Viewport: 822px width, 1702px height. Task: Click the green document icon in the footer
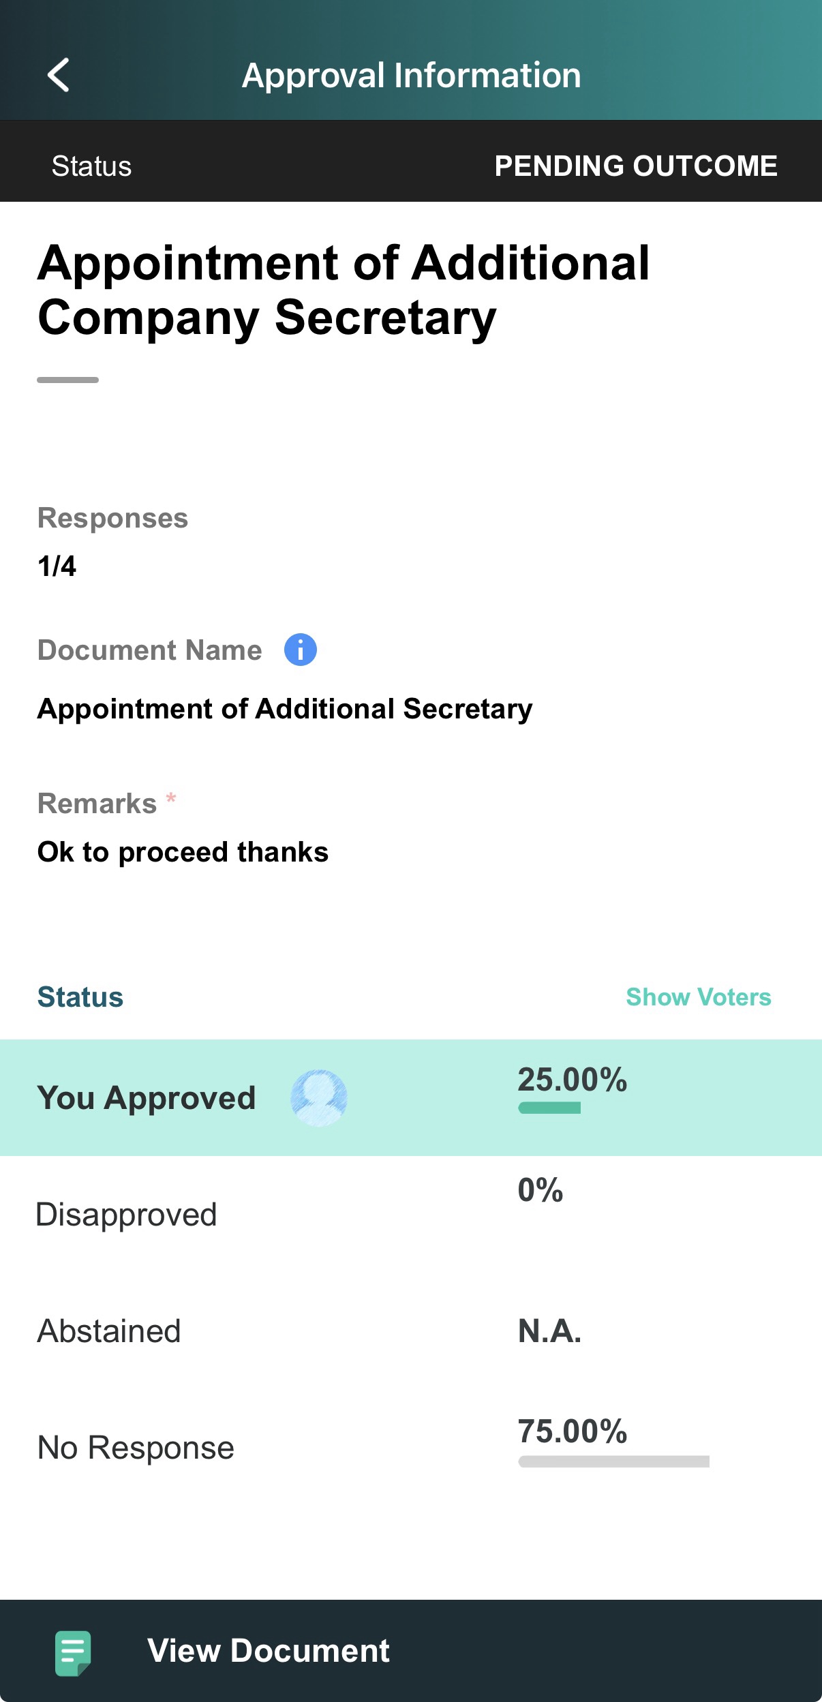pos(72,1653)
